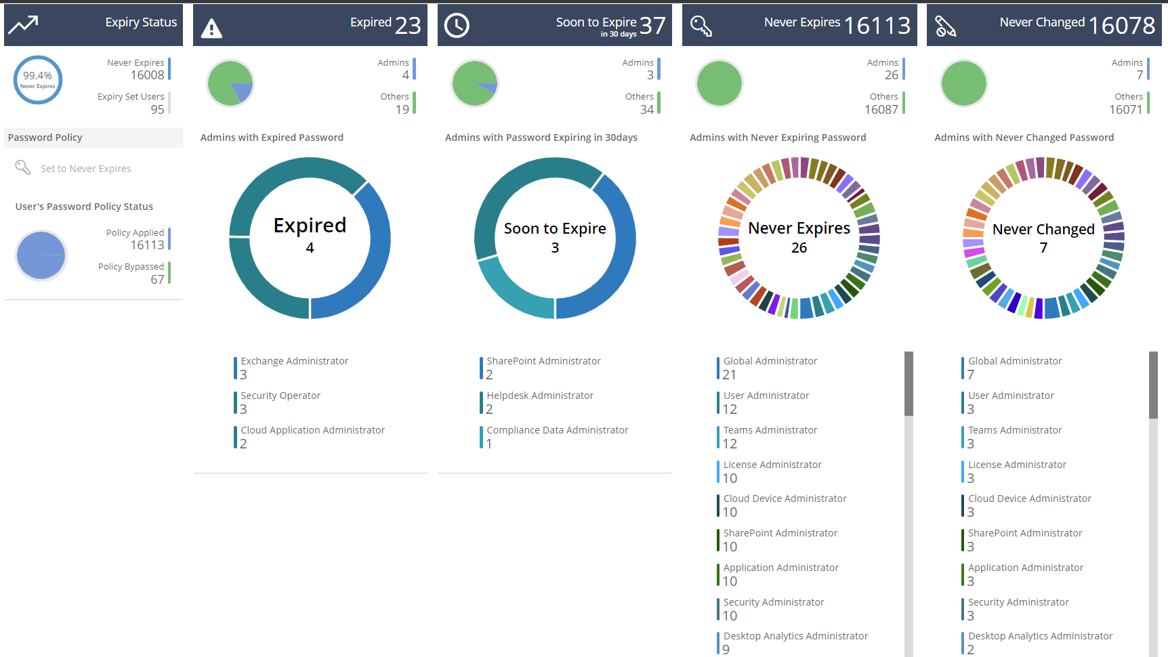
Task: Open the Expired 23 count in header
Action: click(408, 26)
